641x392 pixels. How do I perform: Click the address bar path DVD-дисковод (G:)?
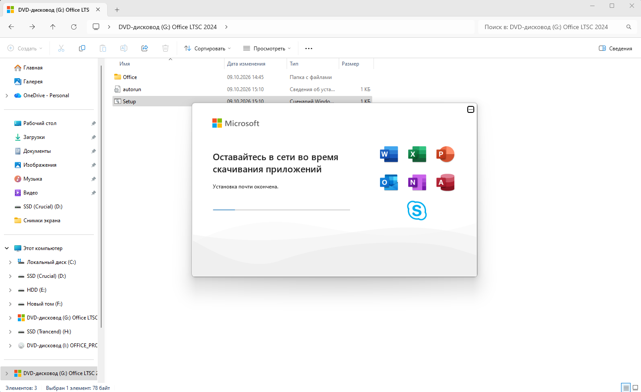(x=168, y=27)
